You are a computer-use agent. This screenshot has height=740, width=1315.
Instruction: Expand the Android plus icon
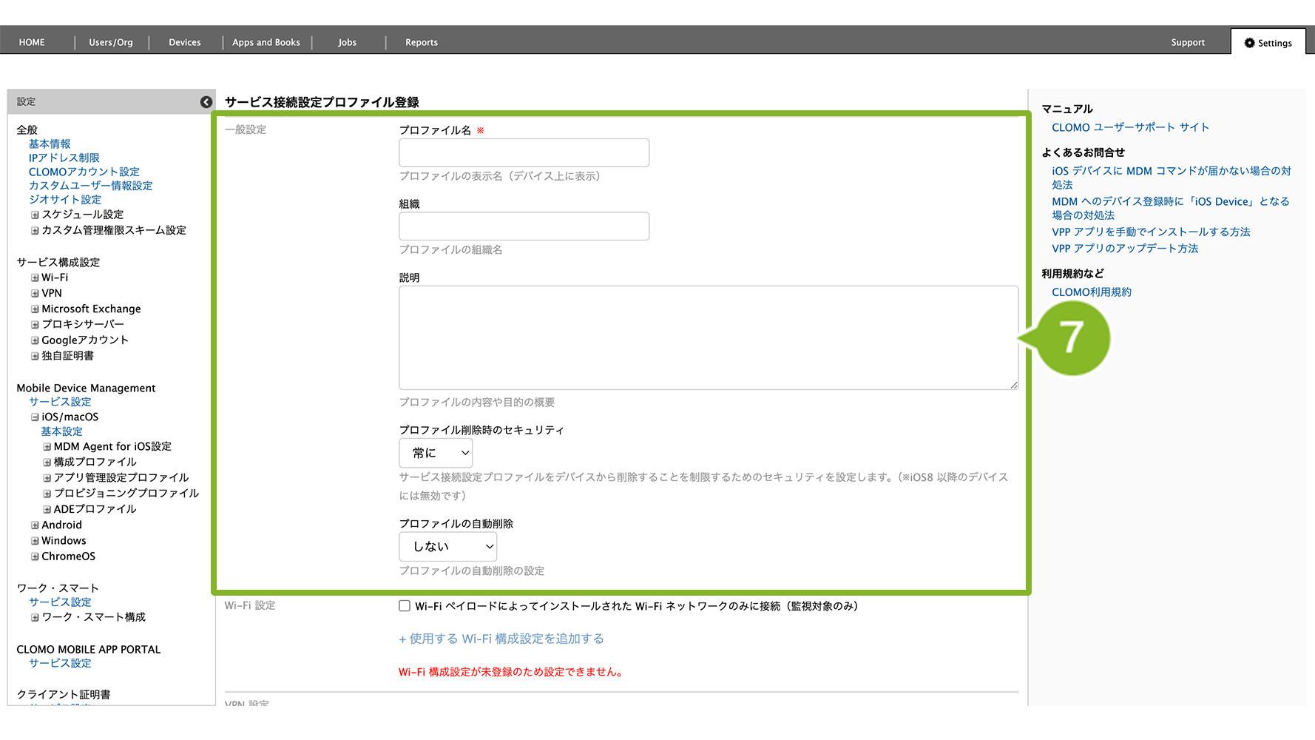35,525
